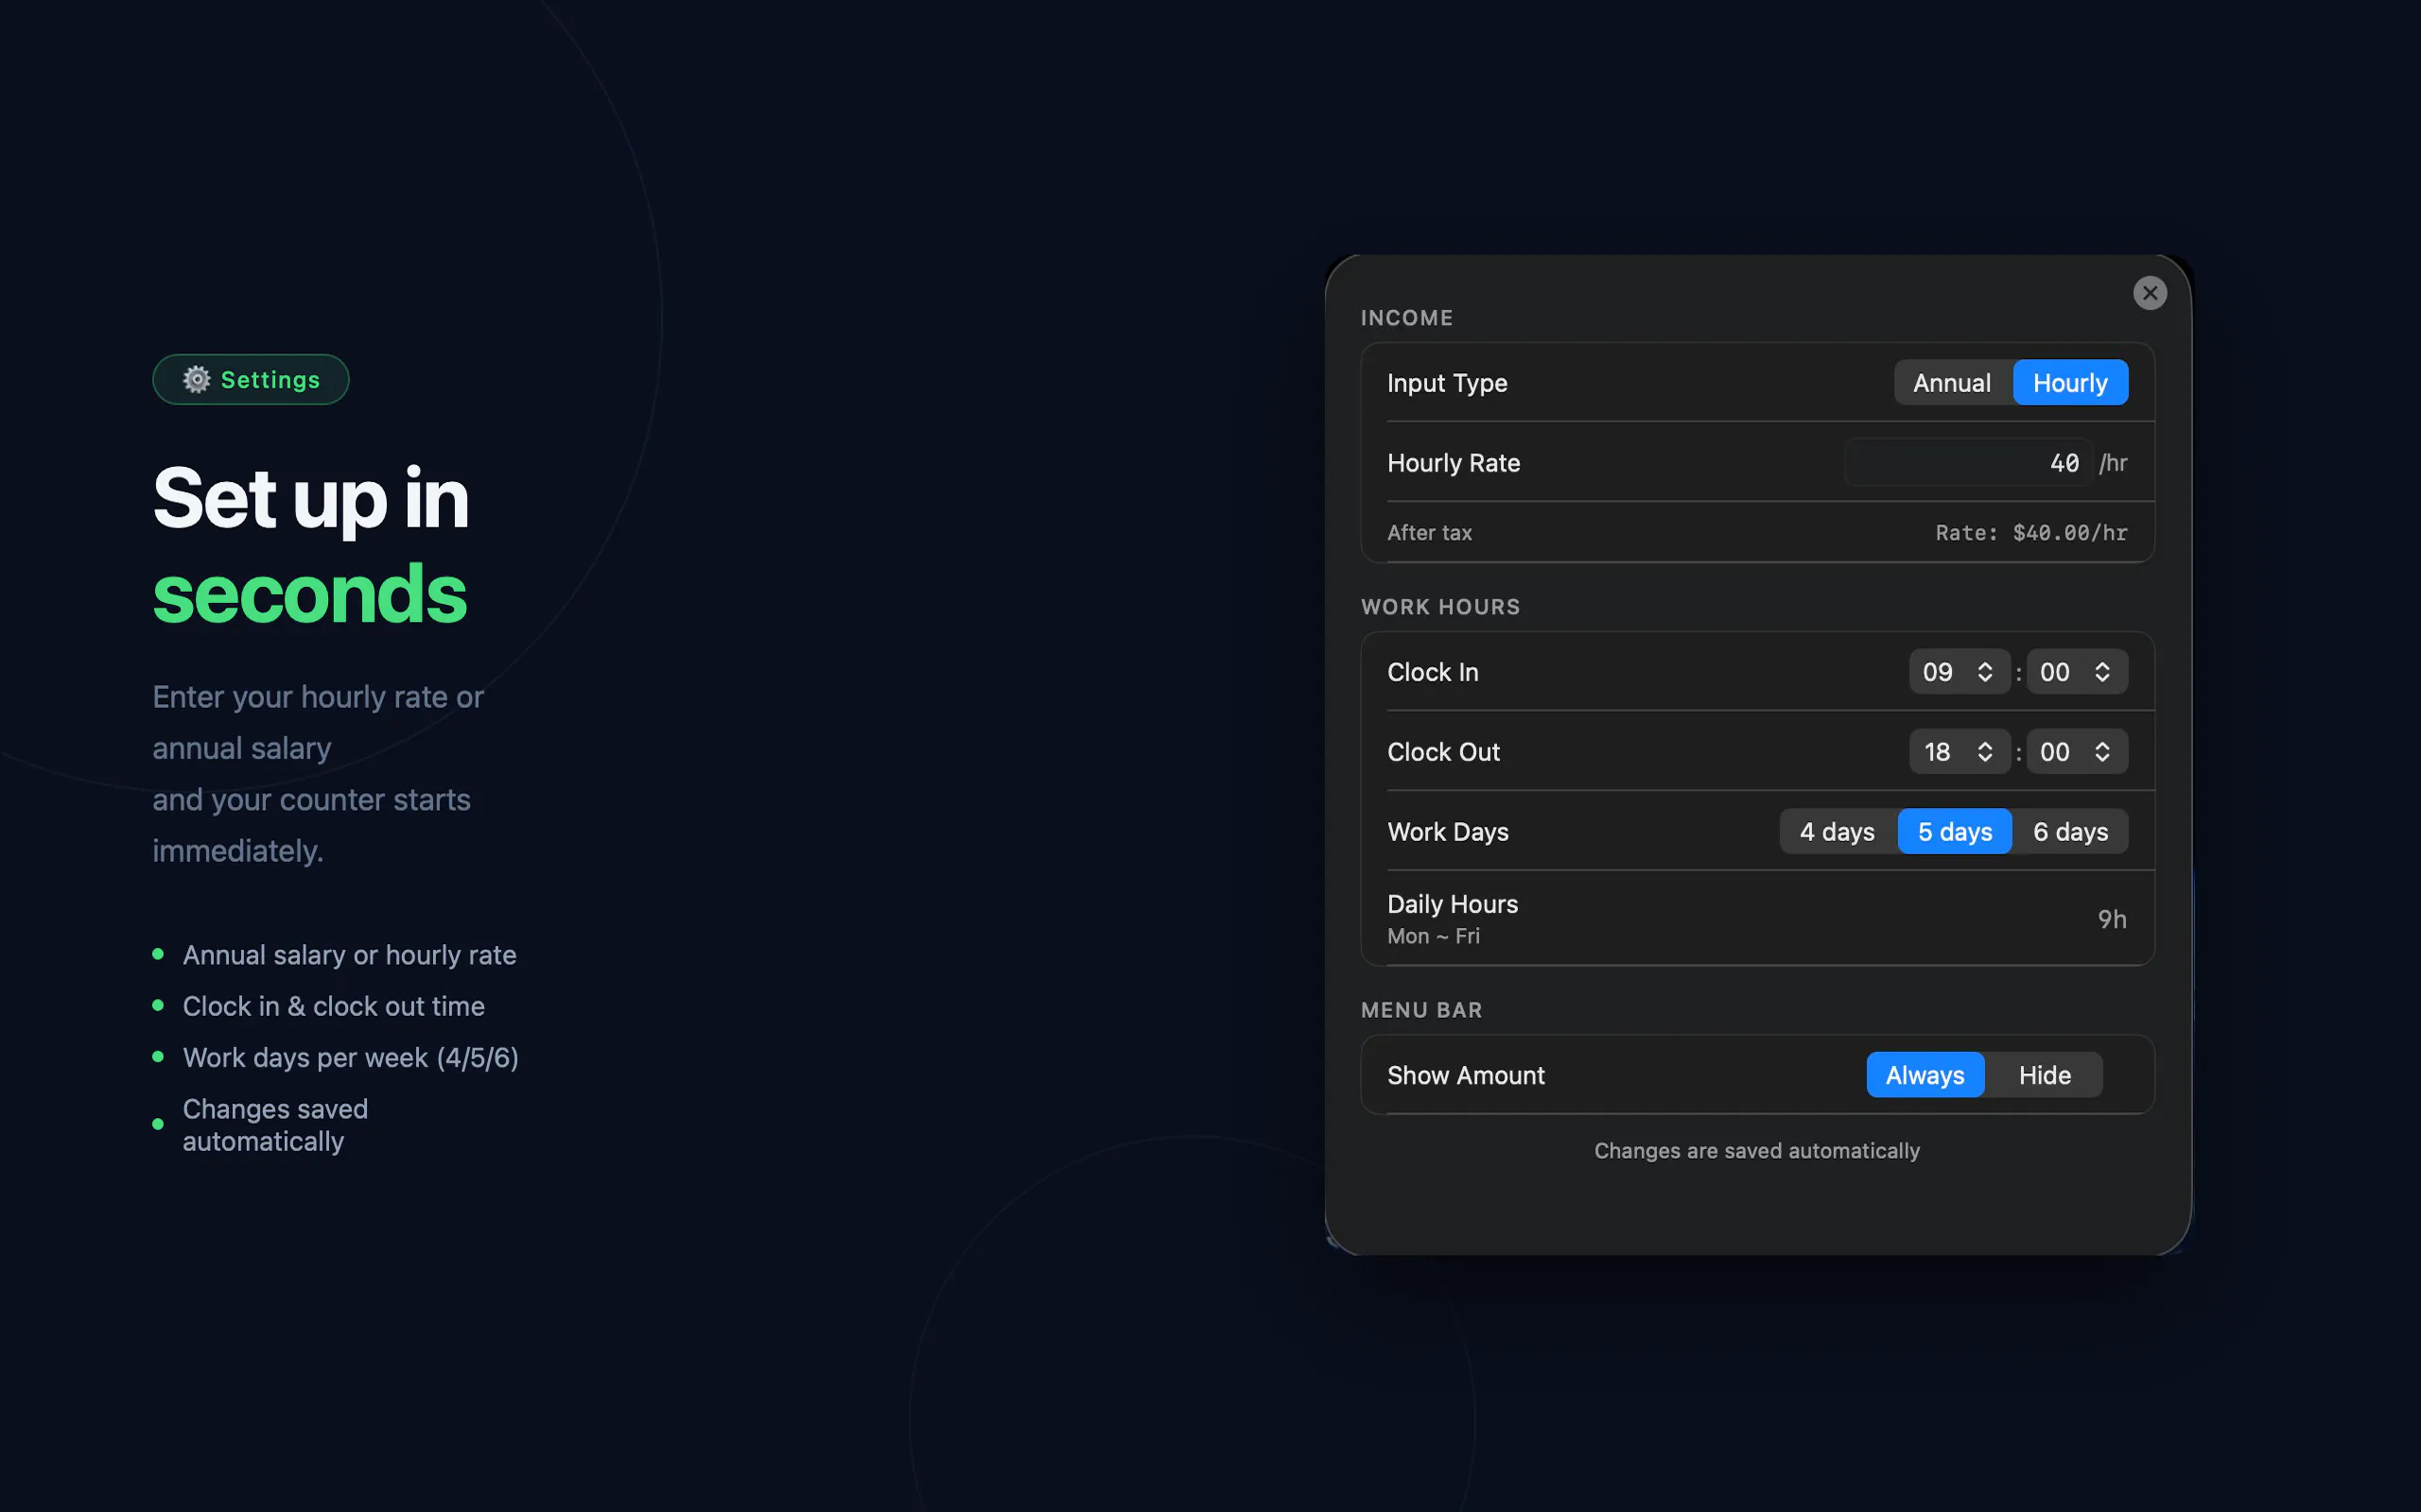This screenshot has height=1512, width=2421.
Task: Click the 'Hourly Rate' row label
Action: point(1454,463)
